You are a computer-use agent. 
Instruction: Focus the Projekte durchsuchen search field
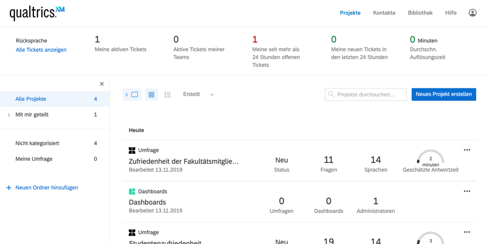click(366, 94)
